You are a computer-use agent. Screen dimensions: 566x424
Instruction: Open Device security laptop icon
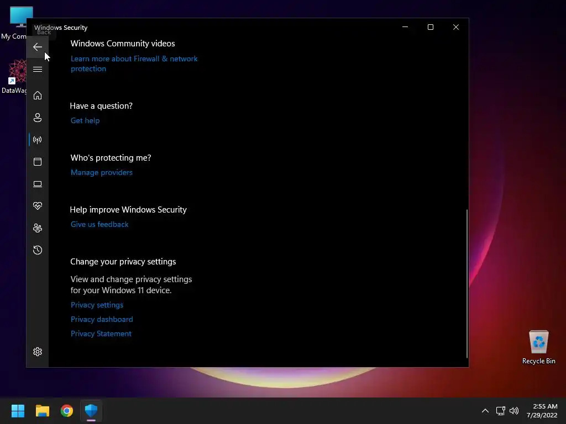pyautogui.click(x=38, y=184)
